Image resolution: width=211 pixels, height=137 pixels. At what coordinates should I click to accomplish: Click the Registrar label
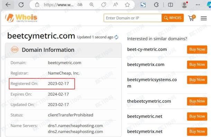[x=19, y=73]
